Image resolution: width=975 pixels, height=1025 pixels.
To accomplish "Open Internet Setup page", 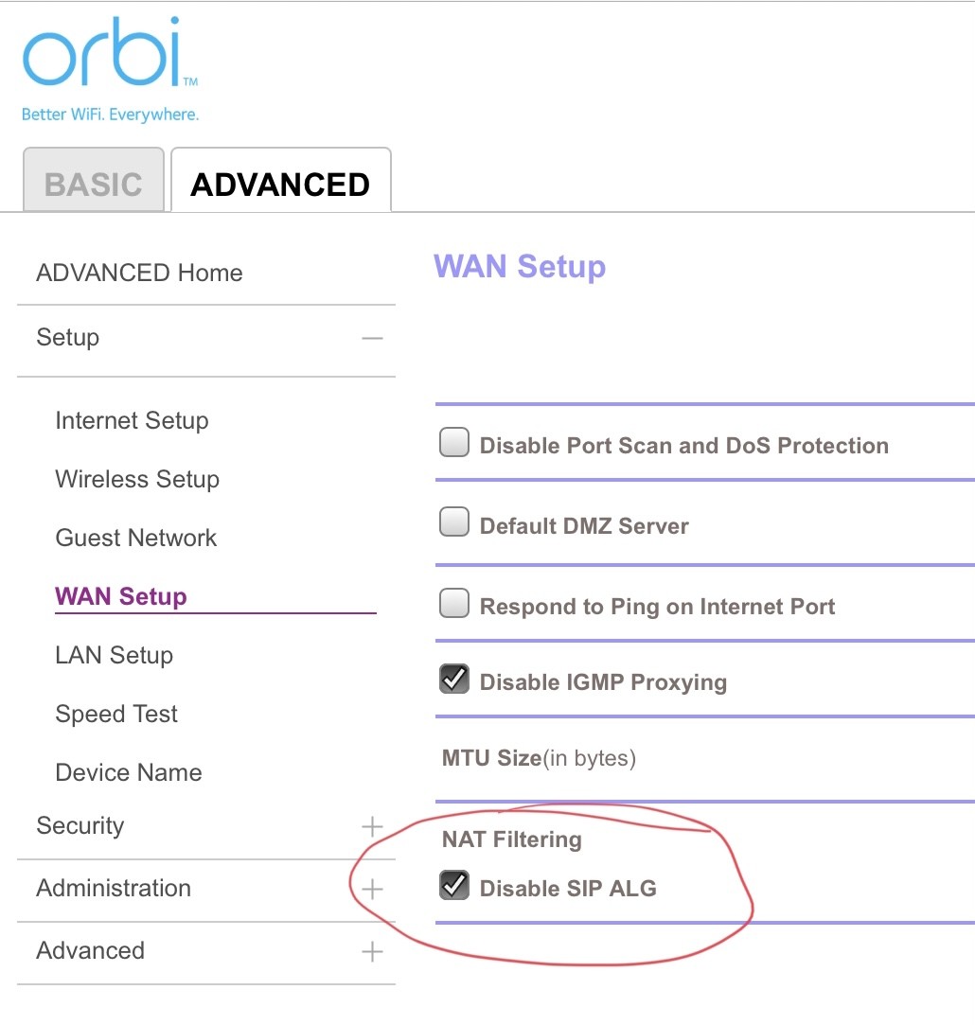I will 132,421.
